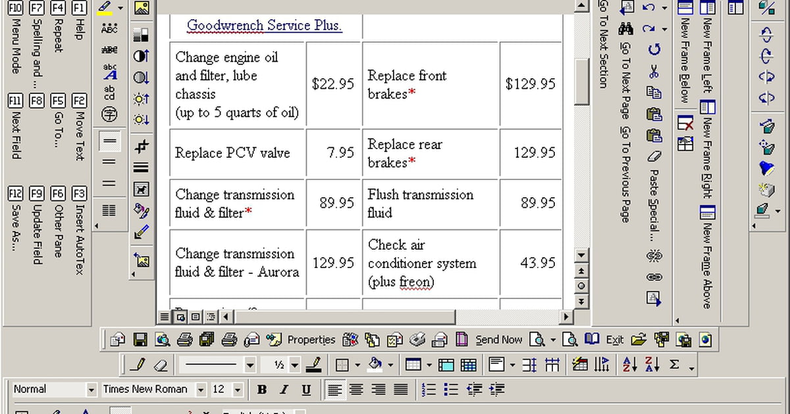Image resolution: width=790 pixels, height=414 pixels.
Task: Click the yellow Highlight marker swatch
Action: (x=105, y=9)
